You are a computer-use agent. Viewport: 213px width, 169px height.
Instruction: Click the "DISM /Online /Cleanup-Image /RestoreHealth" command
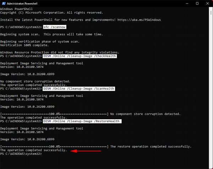(x=82, y=121)
